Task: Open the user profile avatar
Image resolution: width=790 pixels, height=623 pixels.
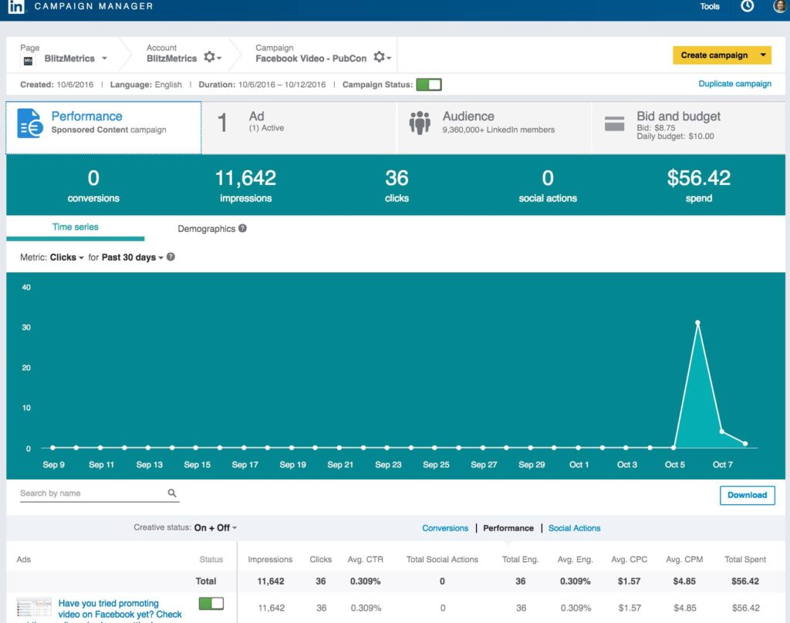Action: (781, 6)
